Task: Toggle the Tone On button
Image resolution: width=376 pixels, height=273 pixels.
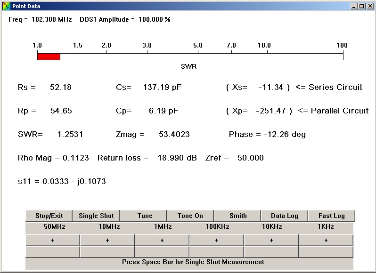Action: coord(190,216)
